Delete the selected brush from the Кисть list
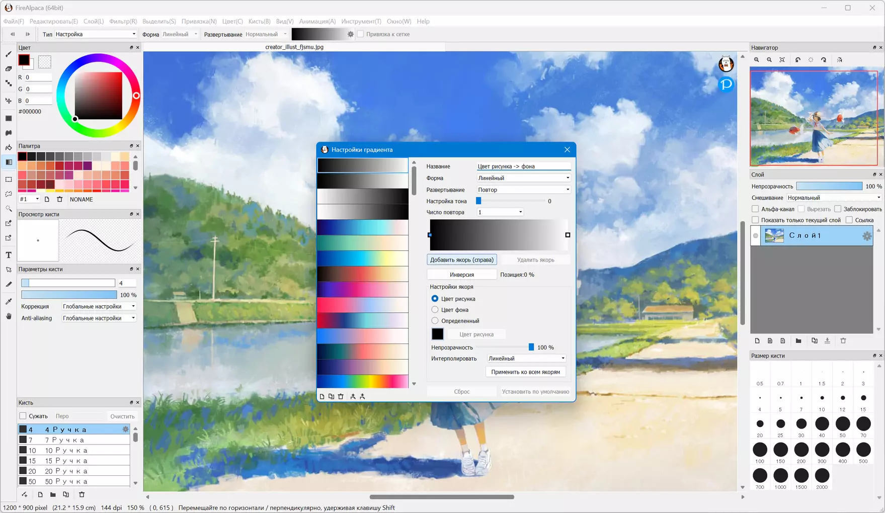Image resolution: width=885 pixels, height=513 pixels. click(82, 494)
